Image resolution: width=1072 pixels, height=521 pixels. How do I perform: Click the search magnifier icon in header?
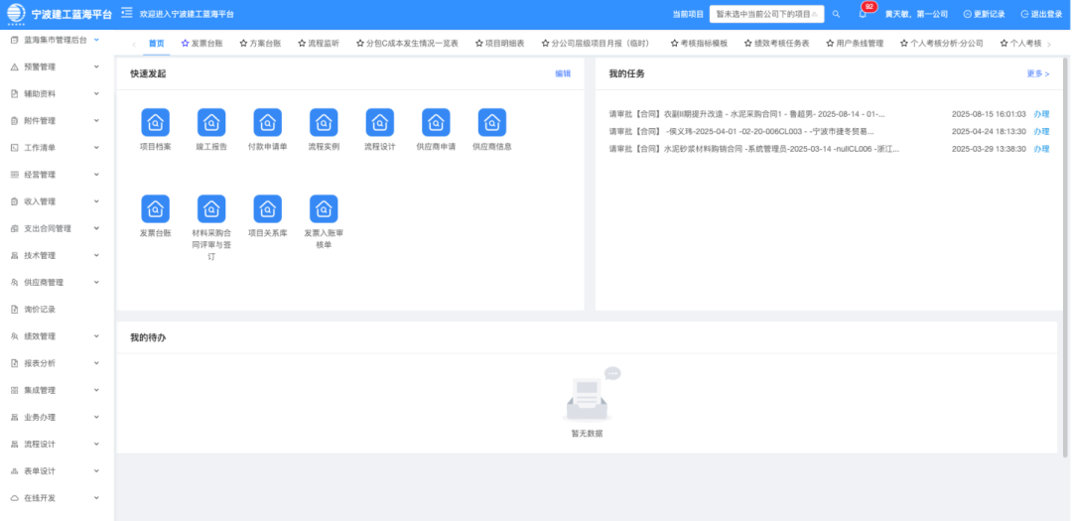tap(836, 14)
